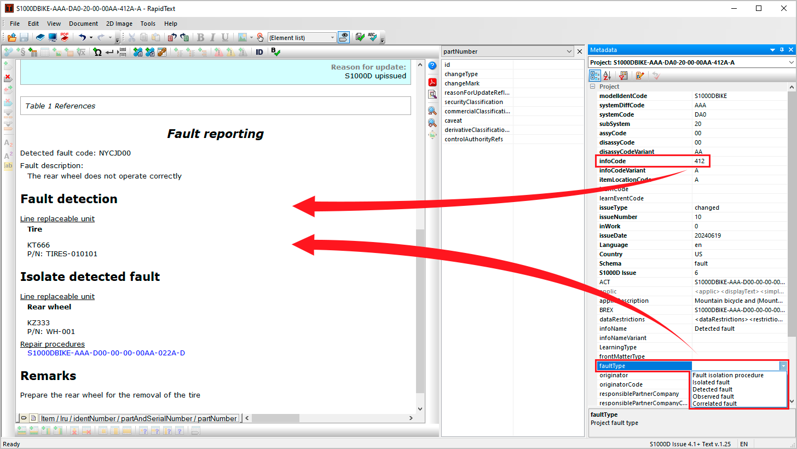Viewport: 797px width, 449px height.
Task: Click the Save floppy disk icon
Action: (x=24, y=37)
